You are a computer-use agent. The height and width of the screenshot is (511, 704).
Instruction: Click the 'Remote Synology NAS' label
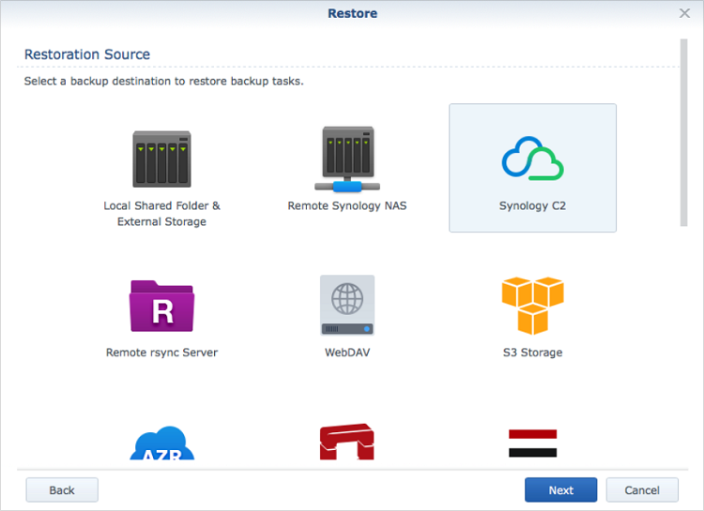pos(347,206)
